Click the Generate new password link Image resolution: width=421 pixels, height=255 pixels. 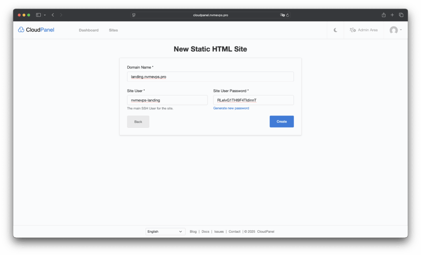coord(231,108)
